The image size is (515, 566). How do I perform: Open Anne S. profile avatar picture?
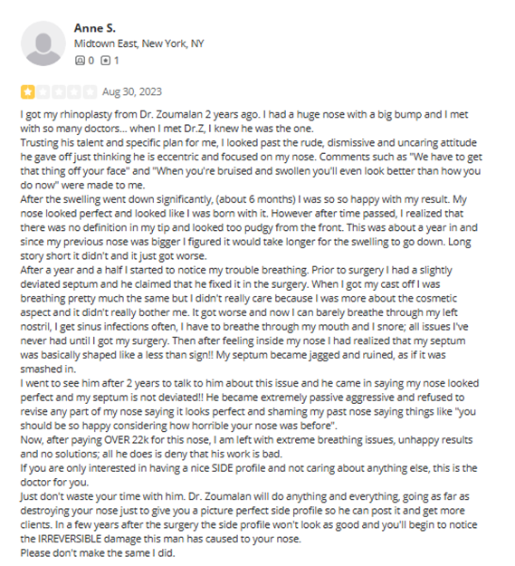(x=43, y=43)
